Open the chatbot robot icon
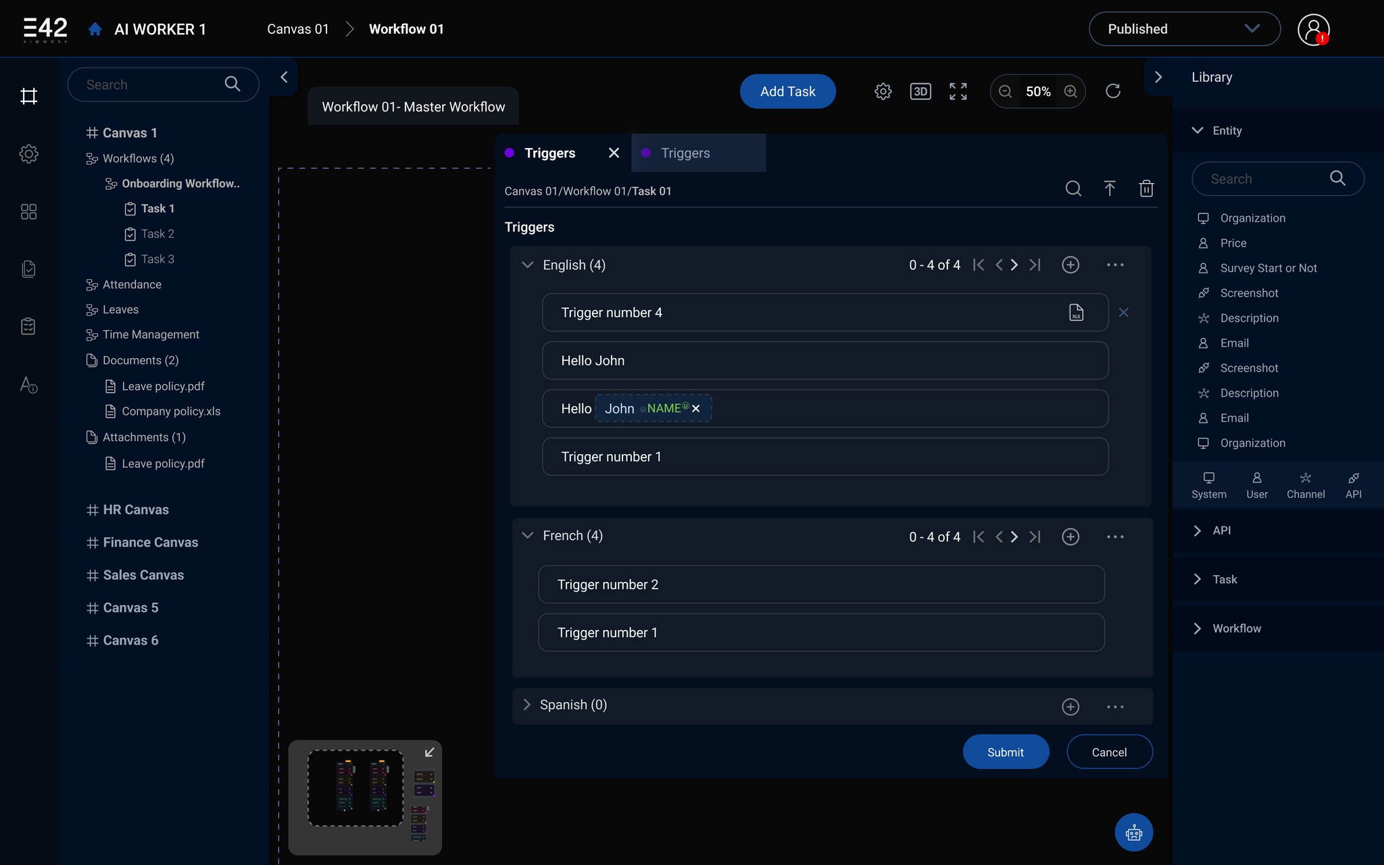Screen dimensions: 1384x865 [x=1133, y=833]
